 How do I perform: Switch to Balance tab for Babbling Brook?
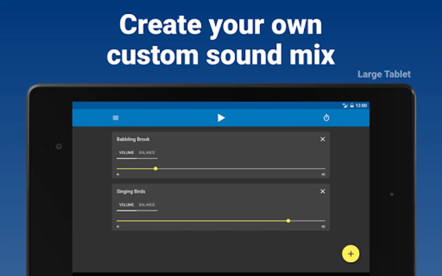147,153
